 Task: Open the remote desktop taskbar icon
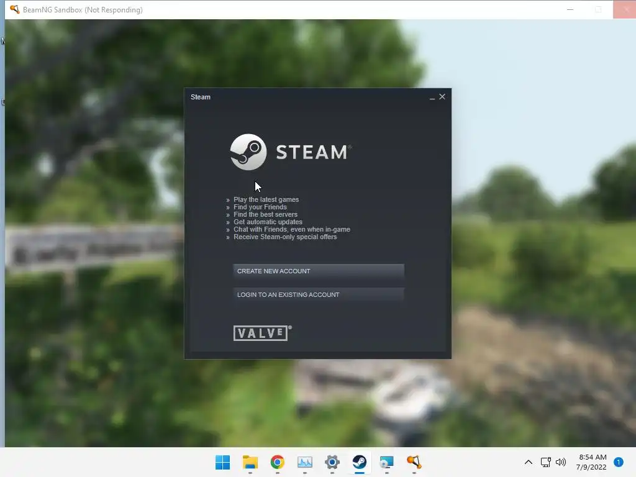tap(386, 462)
